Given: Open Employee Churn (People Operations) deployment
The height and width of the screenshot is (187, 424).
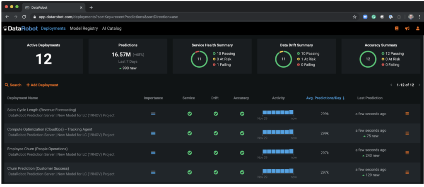Looking at the screenshot, I should tap(37, 149).
